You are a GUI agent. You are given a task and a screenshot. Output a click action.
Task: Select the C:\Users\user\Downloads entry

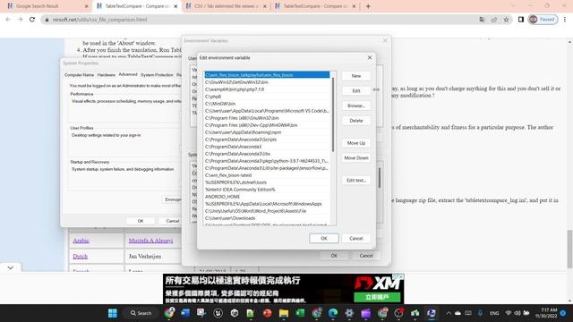pos(267,218)
